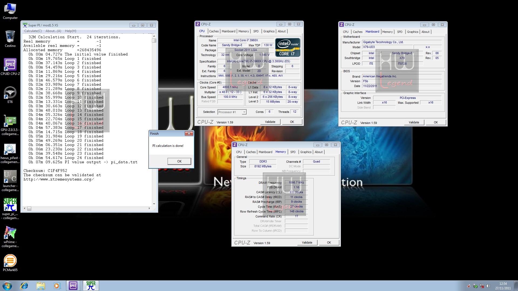518x291 pixels.
Task: Launch Internet Explorer from taskbar
Action: (24, 286)
